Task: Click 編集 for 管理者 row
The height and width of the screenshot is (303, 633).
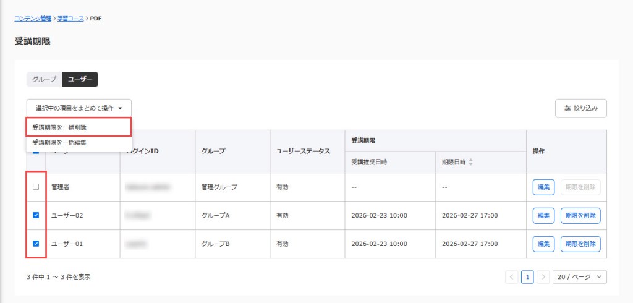Action: [x=543, y=187]
